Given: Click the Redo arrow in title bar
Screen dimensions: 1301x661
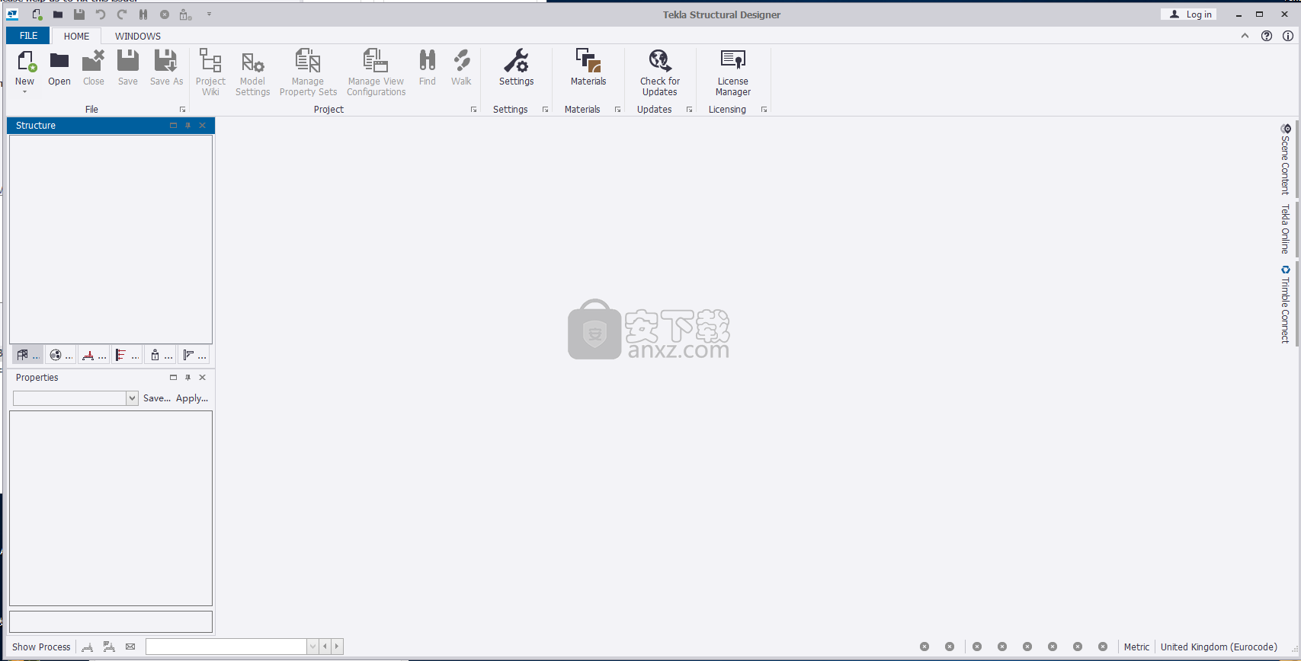Looking at the screenshot, I should 122,14.
